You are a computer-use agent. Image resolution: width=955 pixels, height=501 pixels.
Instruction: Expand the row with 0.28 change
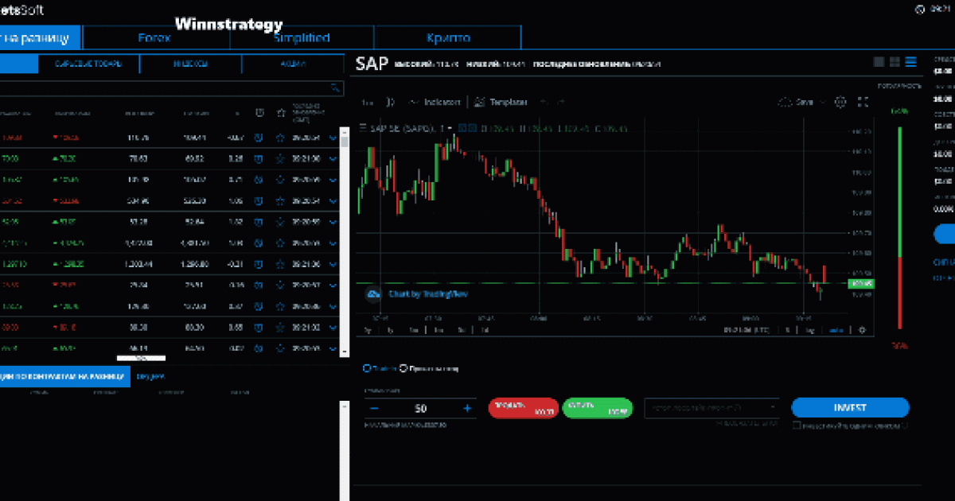[333, 159]
